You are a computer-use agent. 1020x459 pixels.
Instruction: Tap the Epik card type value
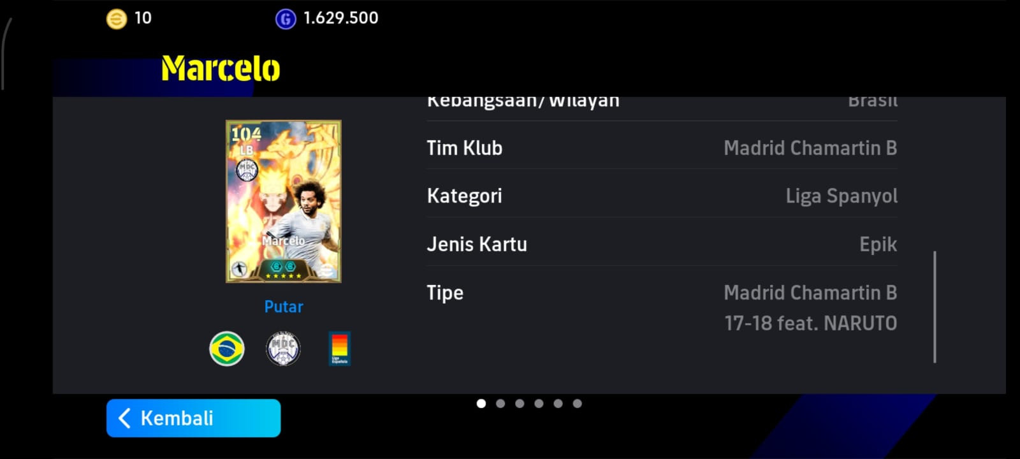point(878,244)
